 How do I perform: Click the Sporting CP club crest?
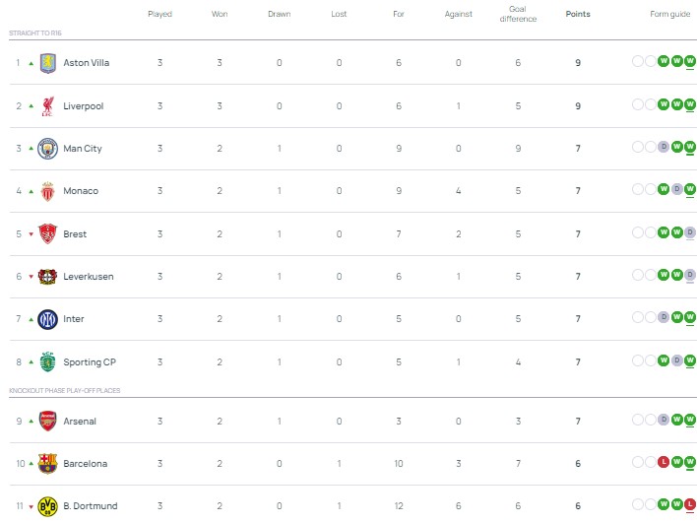pos(47,361)
